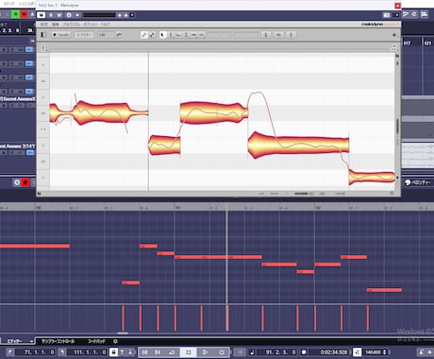The width and height of the screenshot is (434, 359).
Task: Click the track record enable red button
Action: [x=25, y=182]
